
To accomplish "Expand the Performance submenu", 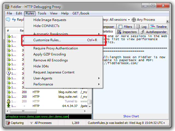I will click(x=63, y=84).
